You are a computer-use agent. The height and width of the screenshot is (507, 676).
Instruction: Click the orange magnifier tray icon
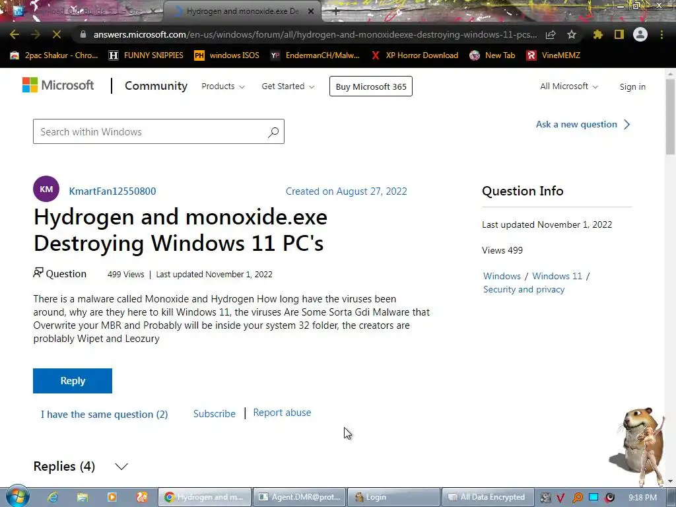click(x=577, y=498)
